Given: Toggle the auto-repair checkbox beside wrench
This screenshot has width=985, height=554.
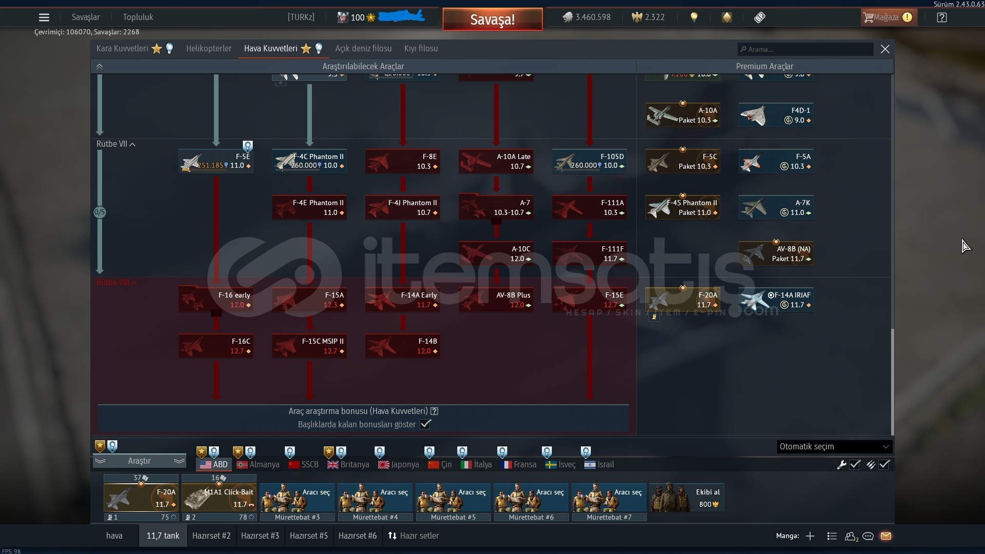Looking at the screenshot, I should (x=855, y=465).
